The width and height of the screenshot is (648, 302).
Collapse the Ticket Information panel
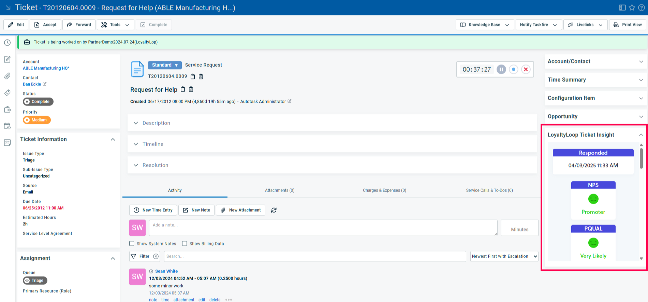(x=113, y=139)
